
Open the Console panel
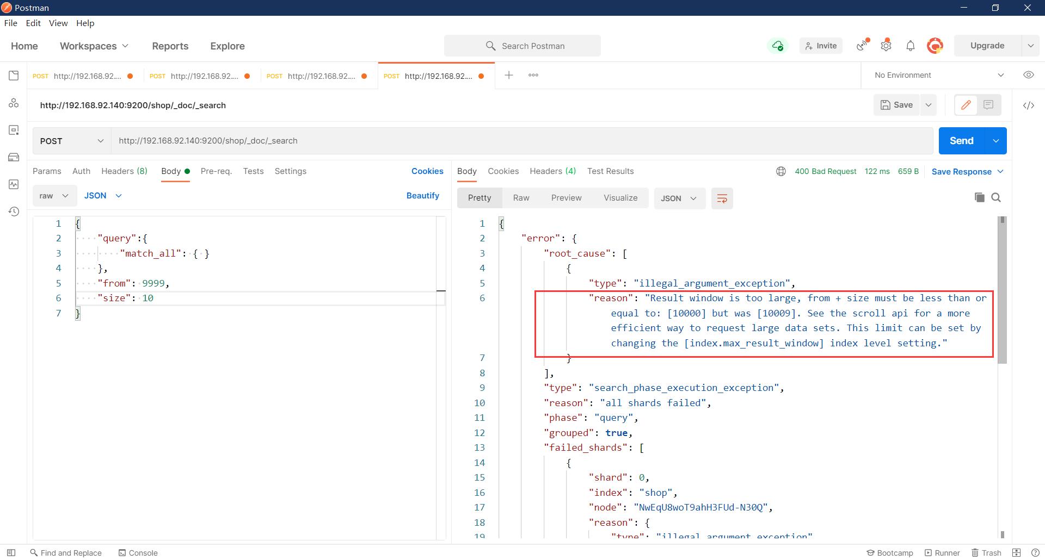(x=138, y=552)
